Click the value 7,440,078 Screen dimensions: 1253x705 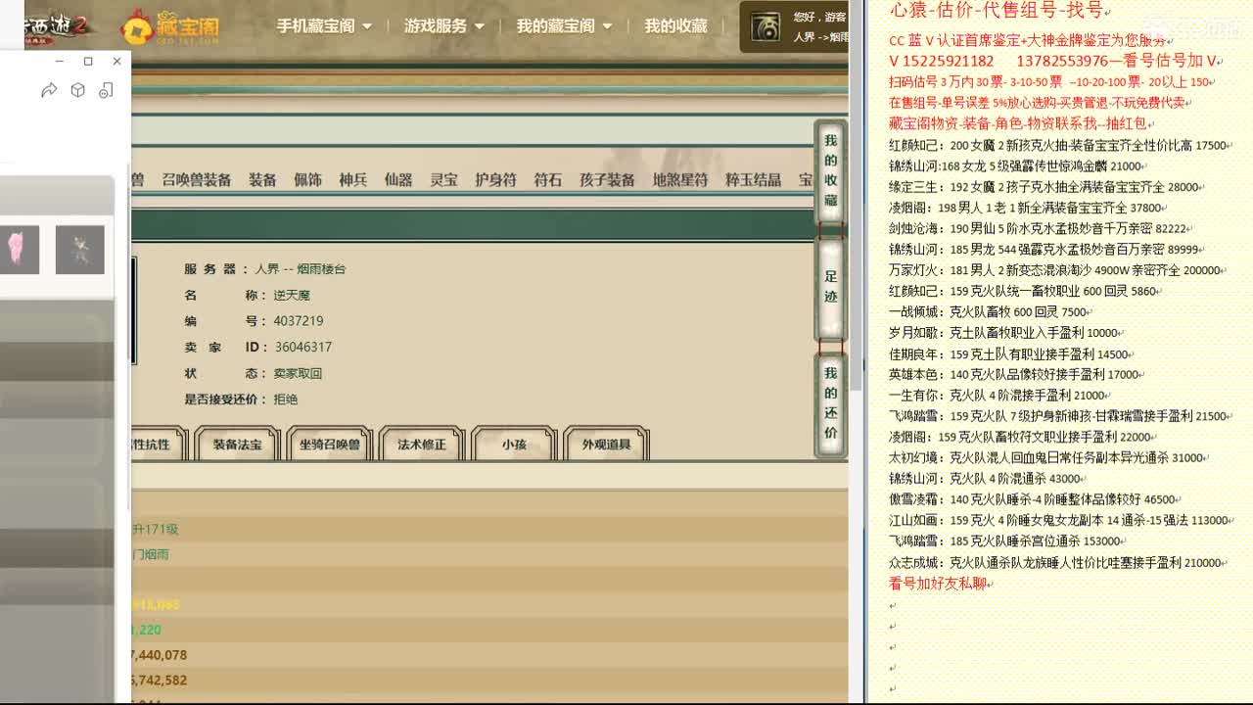click(158, 655)
